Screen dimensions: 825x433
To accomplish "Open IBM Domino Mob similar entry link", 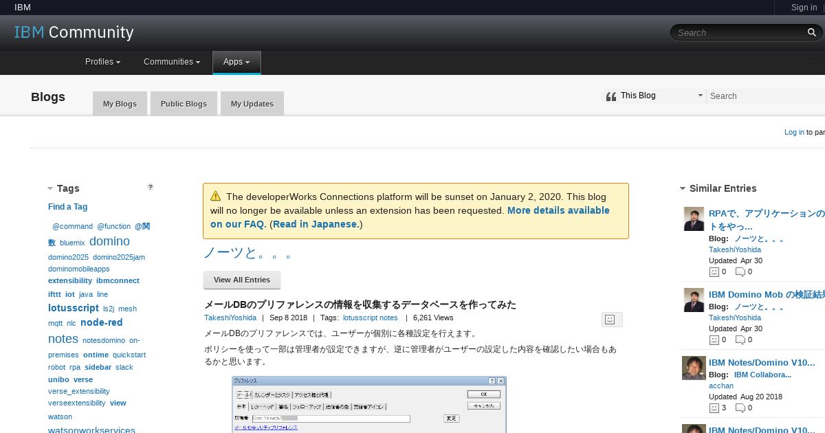I will coord(767,294).
